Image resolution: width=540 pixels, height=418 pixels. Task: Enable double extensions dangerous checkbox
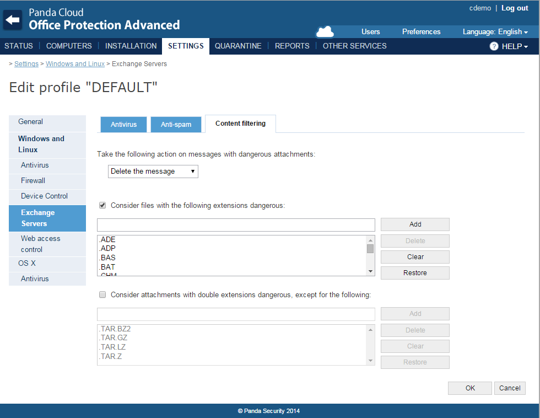[102, 294]
